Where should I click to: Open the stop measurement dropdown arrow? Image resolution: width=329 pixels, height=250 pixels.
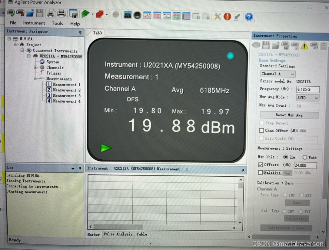pyautogui.click(x=107, y=15)
